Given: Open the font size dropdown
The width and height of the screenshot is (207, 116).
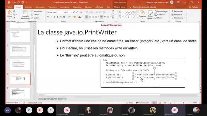Looking at the screenshot, I should 71,12.
